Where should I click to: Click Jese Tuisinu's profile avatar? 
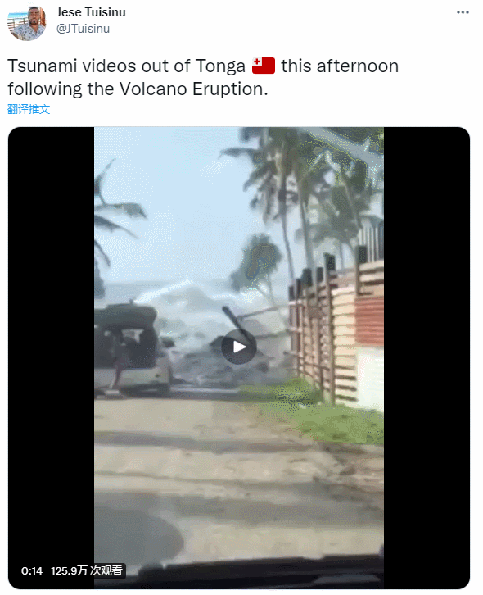point(26,22)
